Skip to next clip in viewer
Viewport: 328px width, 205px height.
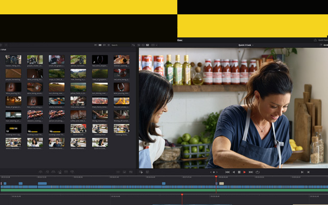308,172
